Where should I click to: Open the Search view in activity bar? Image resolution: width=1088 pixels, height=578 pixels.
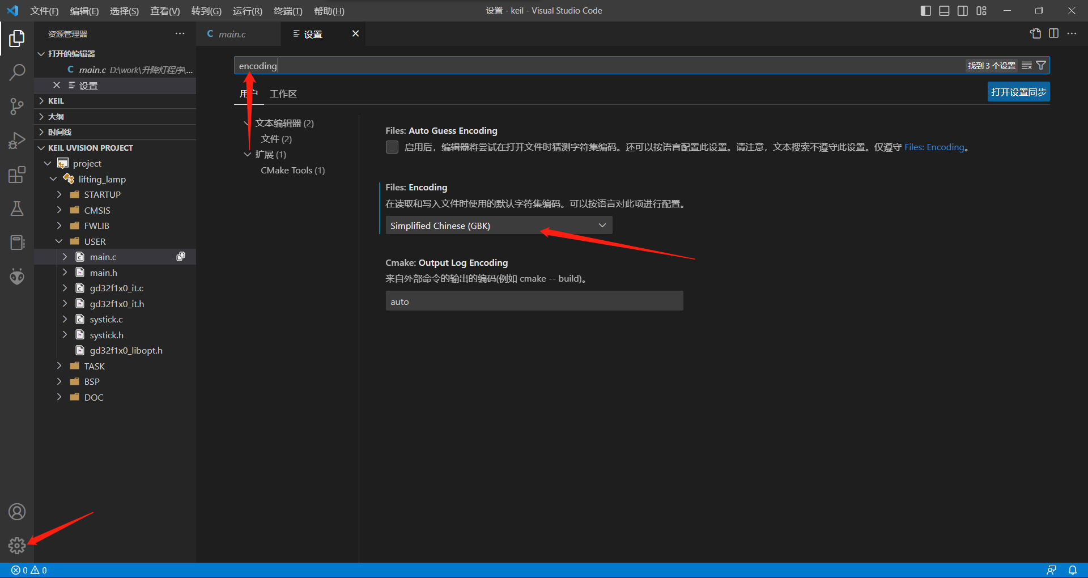tap(17, 72)
